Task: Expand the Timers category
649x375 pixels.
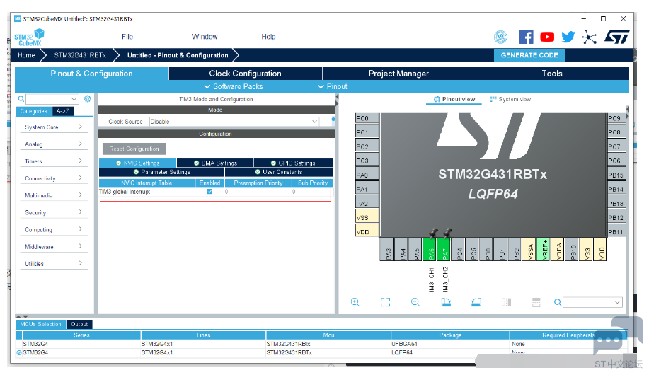Action: 53,161
